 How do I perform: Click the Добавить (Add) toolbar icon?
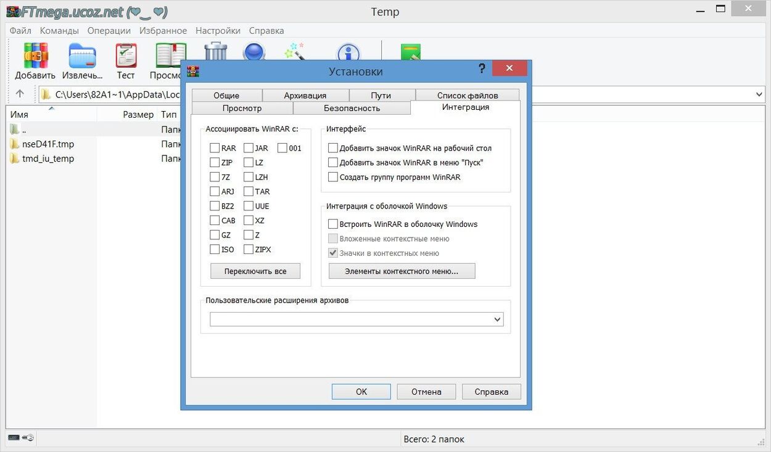point(35,57)
